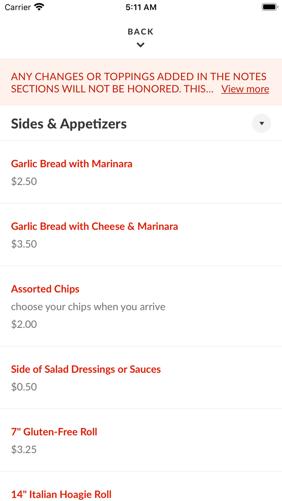This screenshot has width=282, height=501.
Task: Choose Assorted Chips
Action: 45,289
